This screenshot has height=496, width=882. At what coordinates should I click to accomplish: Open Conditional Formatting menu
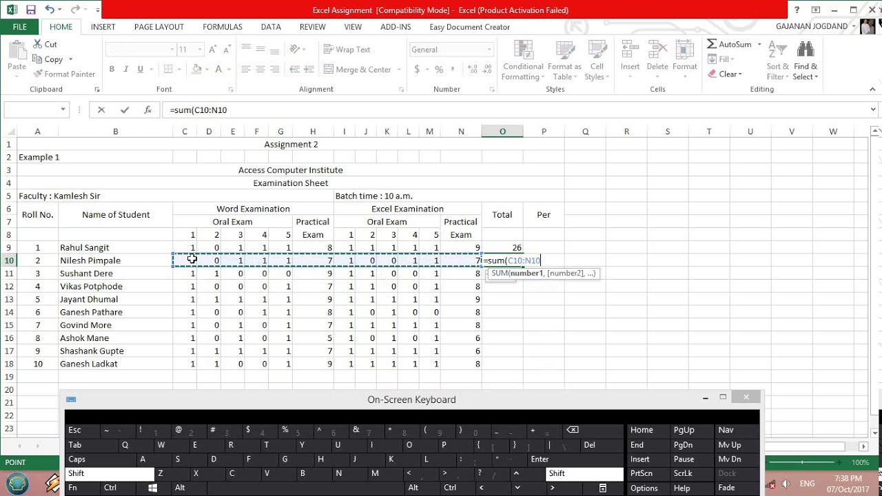click(522, 61)
